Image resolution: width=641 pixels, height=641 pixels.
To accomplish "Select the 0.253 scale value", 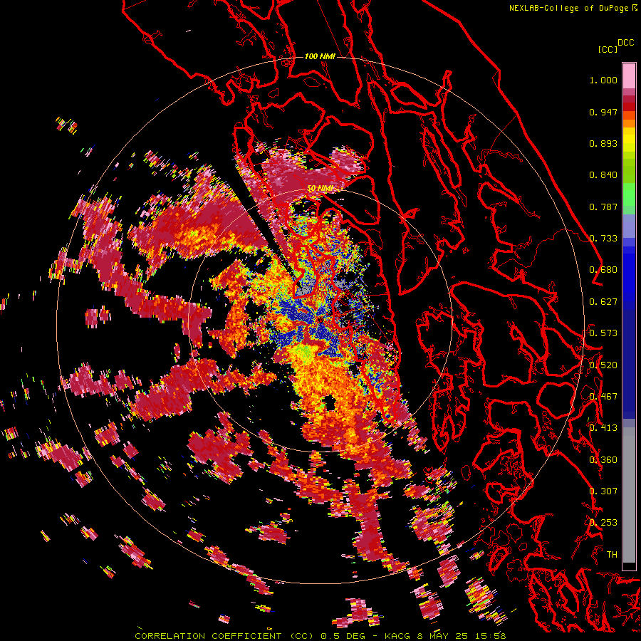I will coord(603,523).
